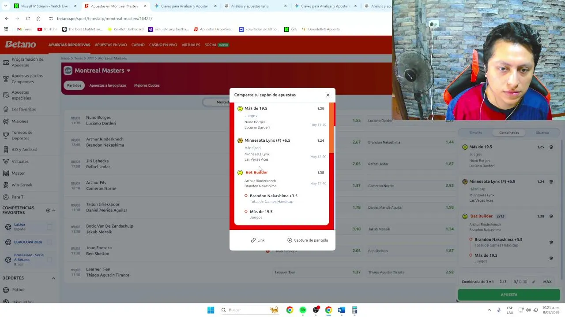Viewport: 565px width, 317px height.
Task: Open Casino en Vivo section
Action: (x=163, y=45)
